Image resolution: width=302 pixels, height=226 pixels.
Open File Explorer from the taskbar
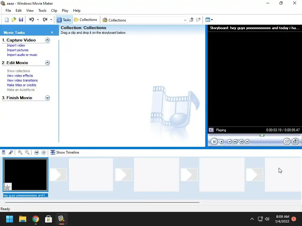click(x=22, y=219)
